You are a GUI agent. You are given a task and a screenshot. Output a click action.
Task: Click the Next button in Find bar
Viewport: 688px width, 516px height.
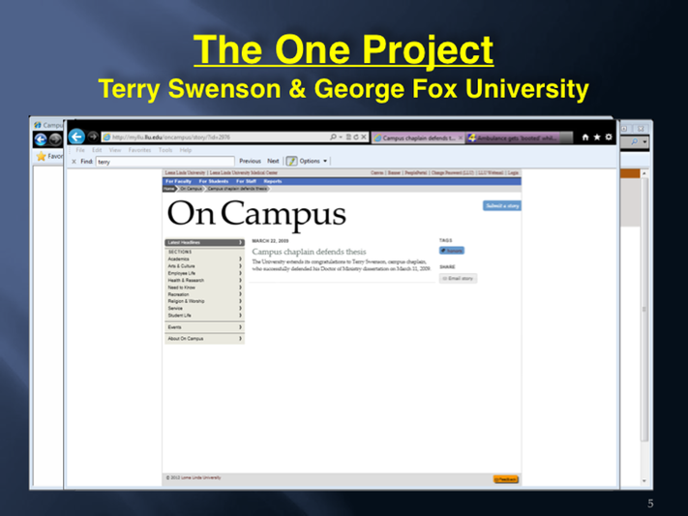point(273,161)
